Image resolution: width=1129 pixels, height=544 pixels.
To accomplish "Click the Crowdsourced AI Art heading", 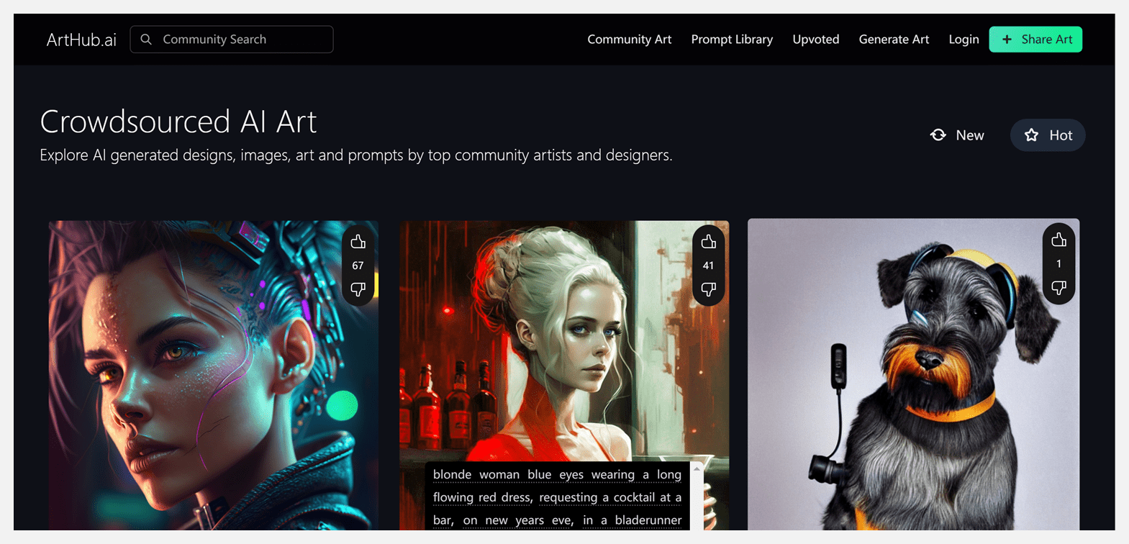I will [x=178, y=121].
